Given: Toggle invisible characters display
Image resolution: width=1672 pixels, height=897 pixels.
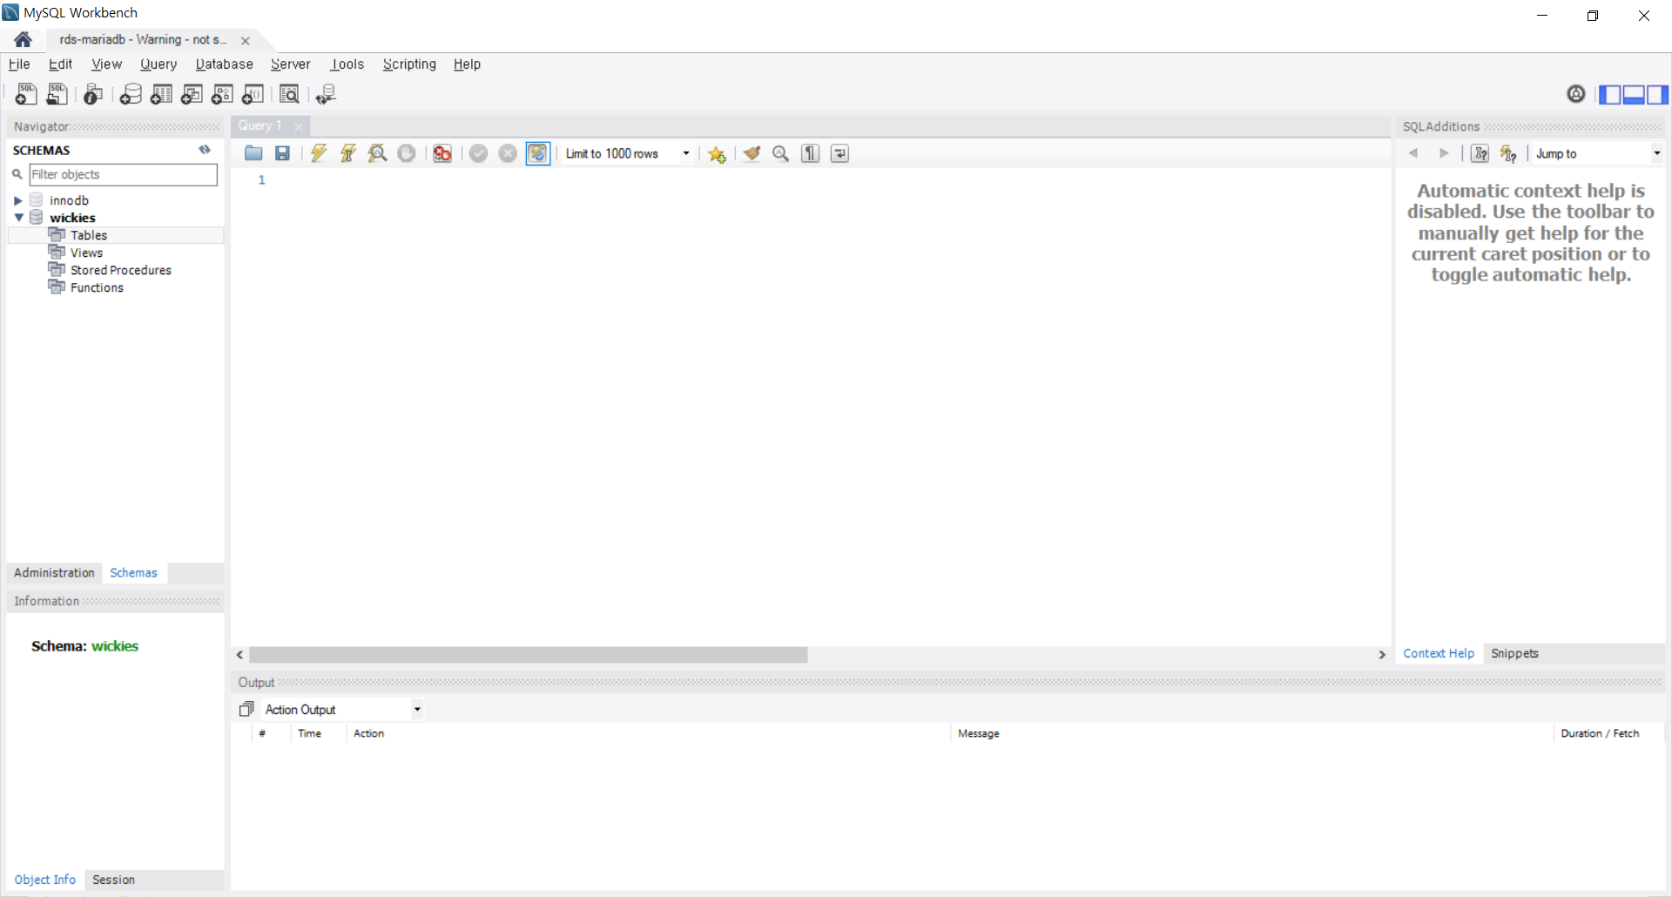Looking at the screenshot, I should 811,153.
